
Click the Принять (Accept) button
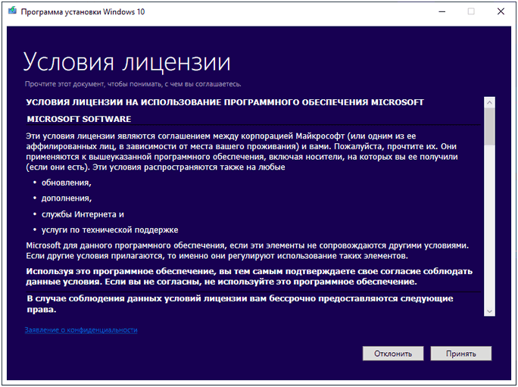pyautogui.click(x=461, y=354)
